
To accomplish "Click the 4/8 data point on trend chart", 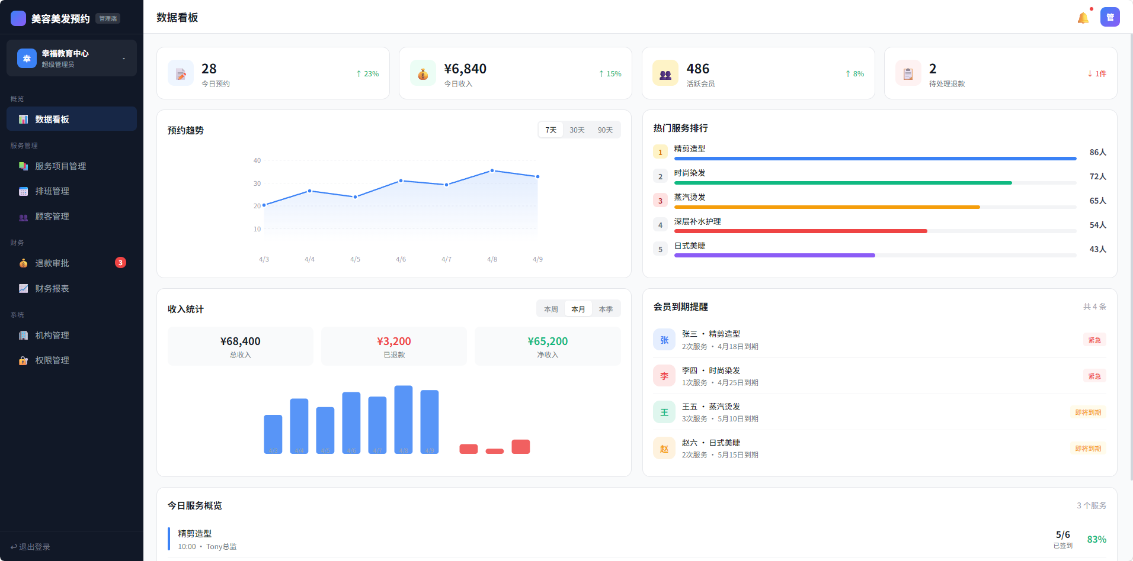I will 492,171.
